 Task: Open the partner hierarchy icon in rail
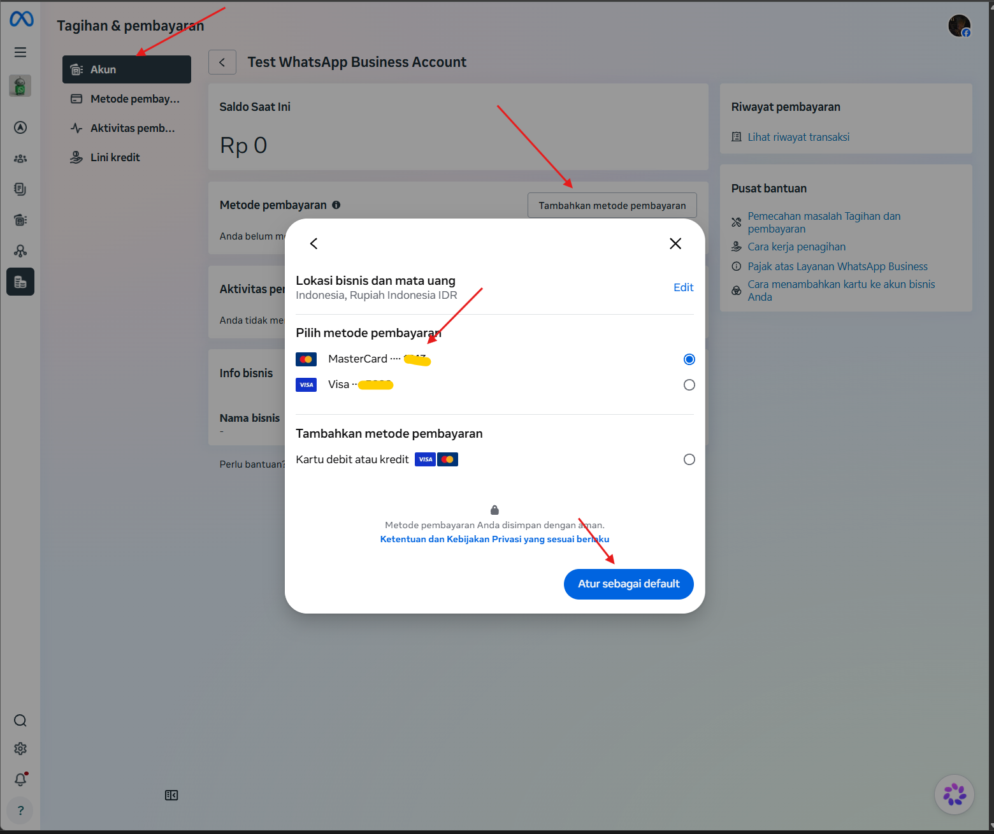click(x=20, y=251)
